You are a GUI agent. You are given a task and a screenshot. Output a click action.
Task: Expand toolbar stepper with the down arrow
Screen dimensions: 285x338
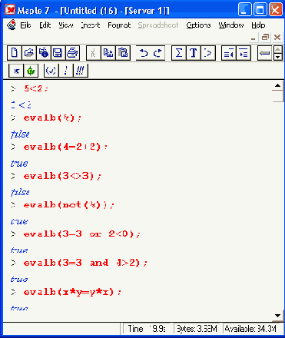[278, 57]
